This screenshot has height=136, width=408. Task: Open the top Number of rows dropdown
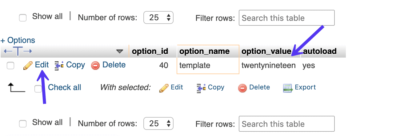pos(158,18)
